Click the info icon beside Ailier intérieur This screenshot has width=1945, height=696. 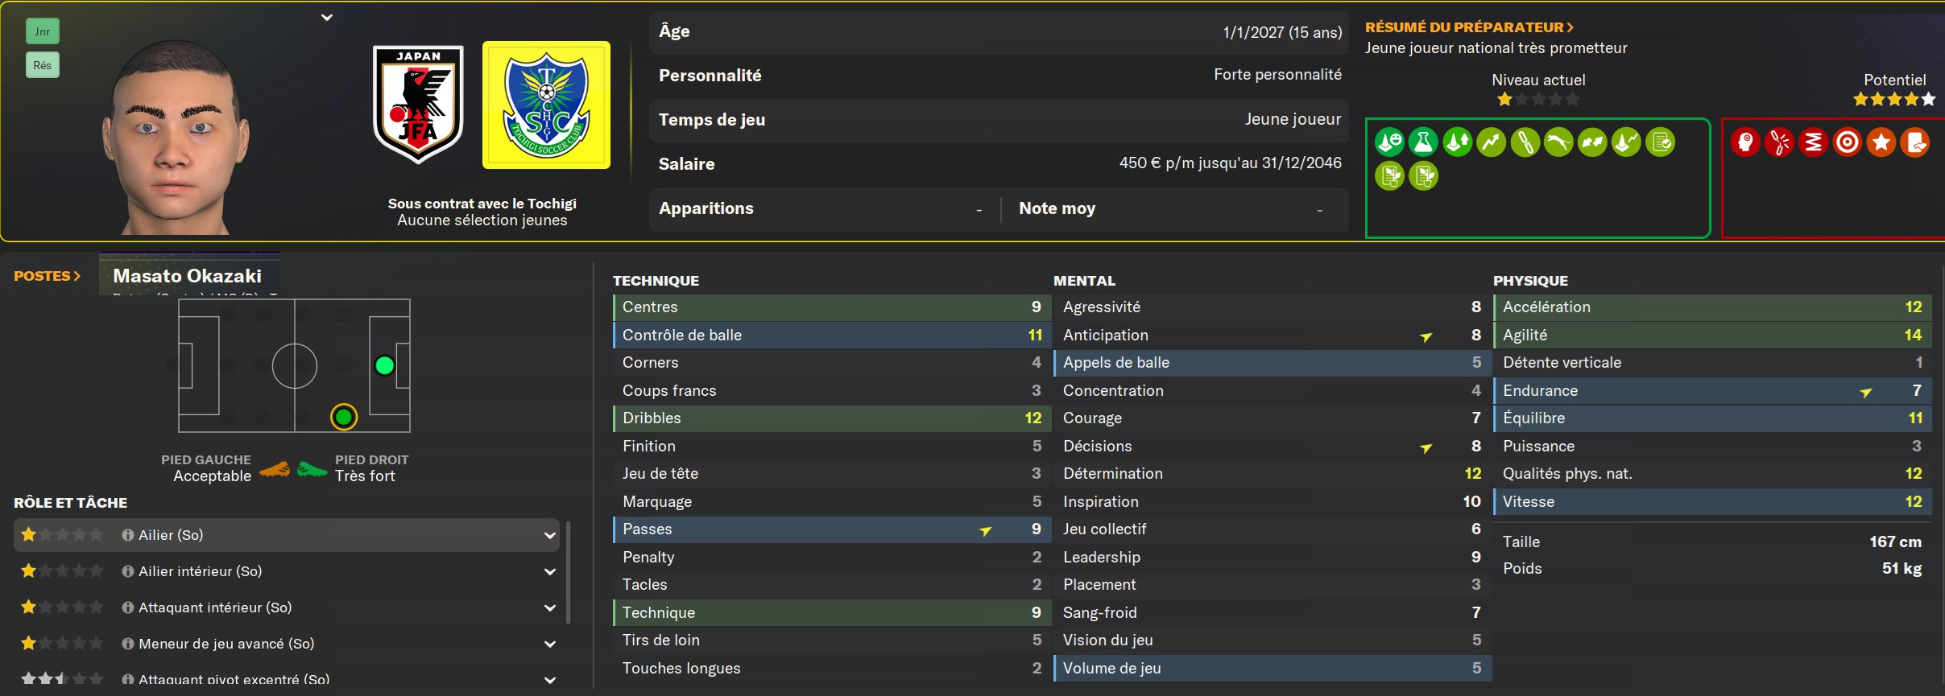click(x=127, y=571)
